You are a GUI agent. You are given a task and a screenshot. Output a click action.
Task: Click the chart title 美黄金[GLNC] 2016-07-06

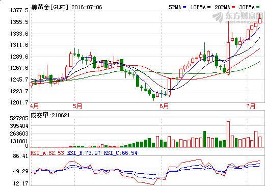click(67, 7)
